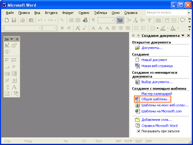This screenshot has height=145, width=193.
Task: Open Справка Microsoft Word link
Action: (160, 126)
